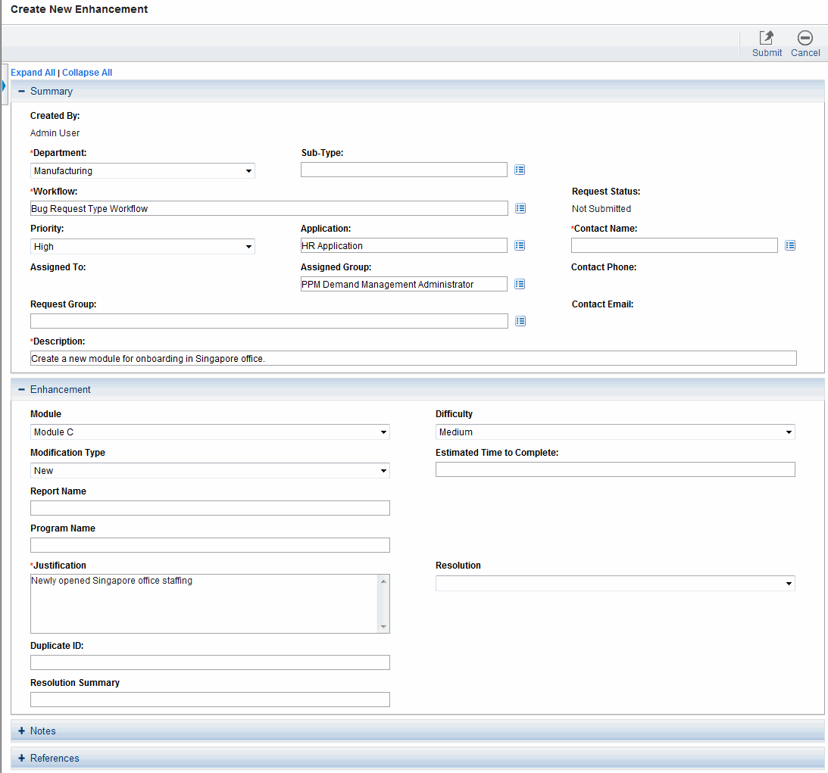Expand the References section
The height and width of the screenshot is (773, 828).
[x=22, y=758]
